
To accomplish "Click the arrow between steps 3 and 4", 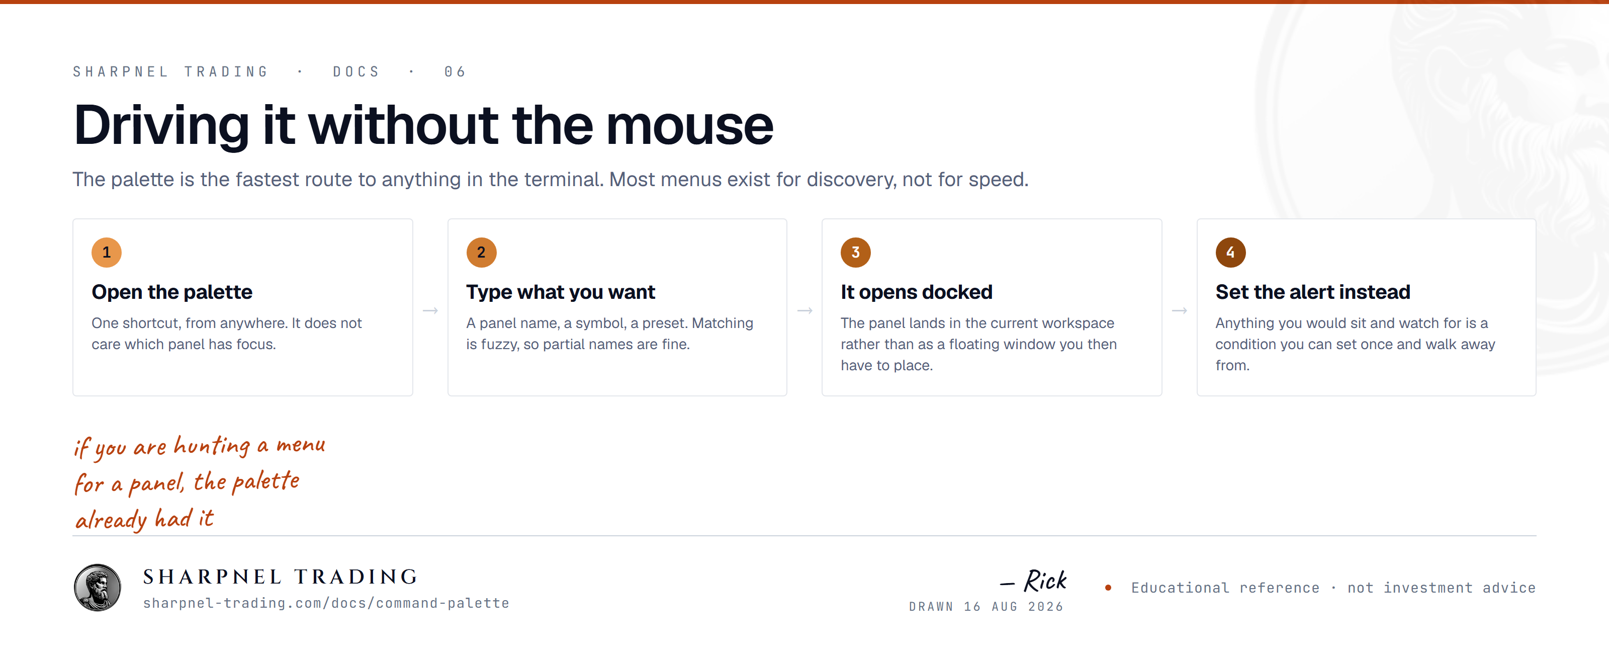I will (1179, 310).
